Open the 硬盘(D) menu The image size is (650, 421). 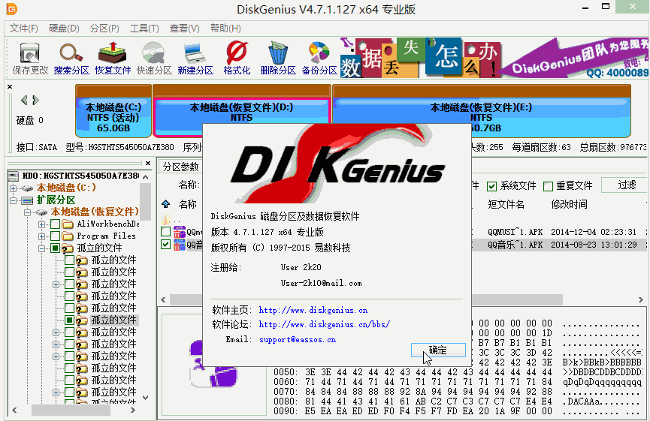tap(64, 29)
